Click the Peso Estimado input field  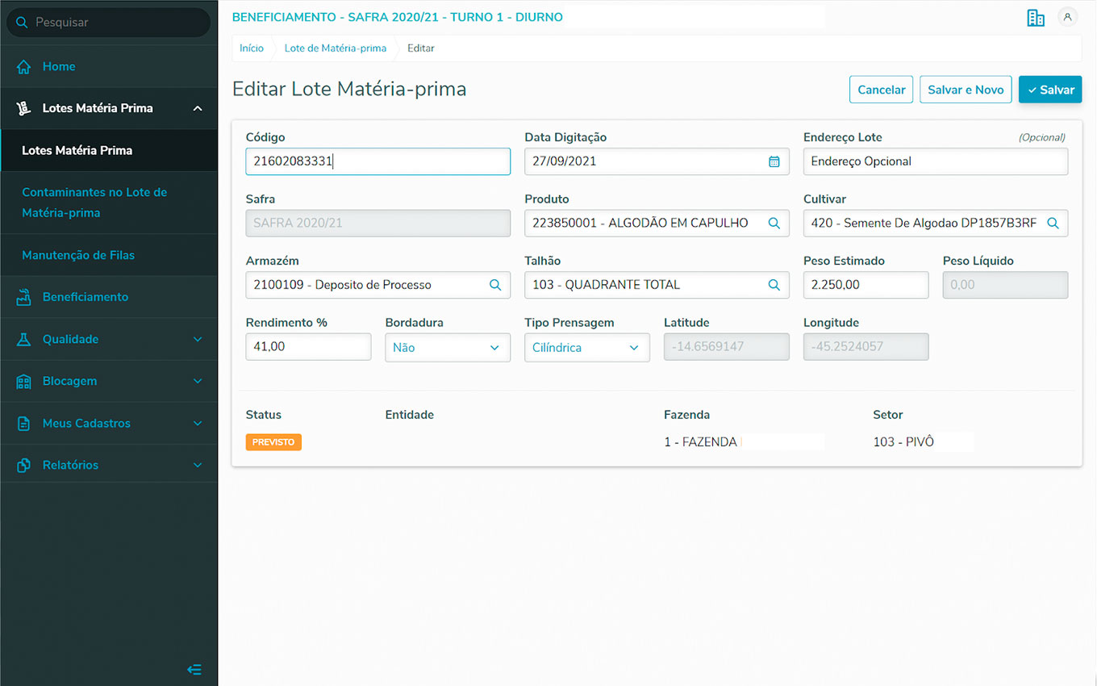click(866, 285)
